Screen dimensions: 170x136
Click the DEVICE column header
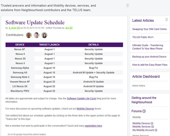[x=20, y=45]
